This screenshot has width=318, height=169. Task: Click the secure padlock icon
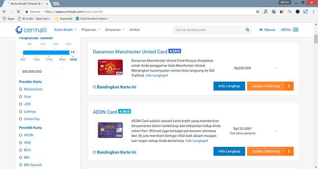[x=27, y=12]
